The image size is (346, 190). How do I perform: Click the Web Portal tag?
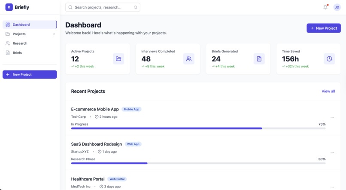point(117,179)
